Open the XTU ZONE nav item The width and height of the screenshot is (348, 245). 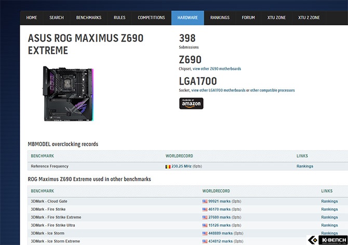tap(276, 18)
